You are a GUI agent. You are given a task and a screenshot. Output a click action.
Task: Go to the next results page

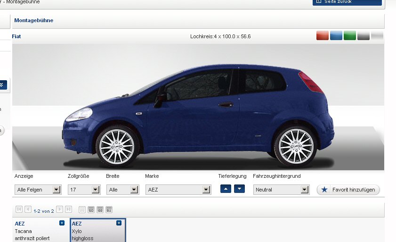pos(60,209)
